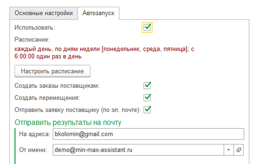The image size is (259, 164).
Task: Toggle Отправить заявку поставщику по эл. почте
Action: point(147,110)
